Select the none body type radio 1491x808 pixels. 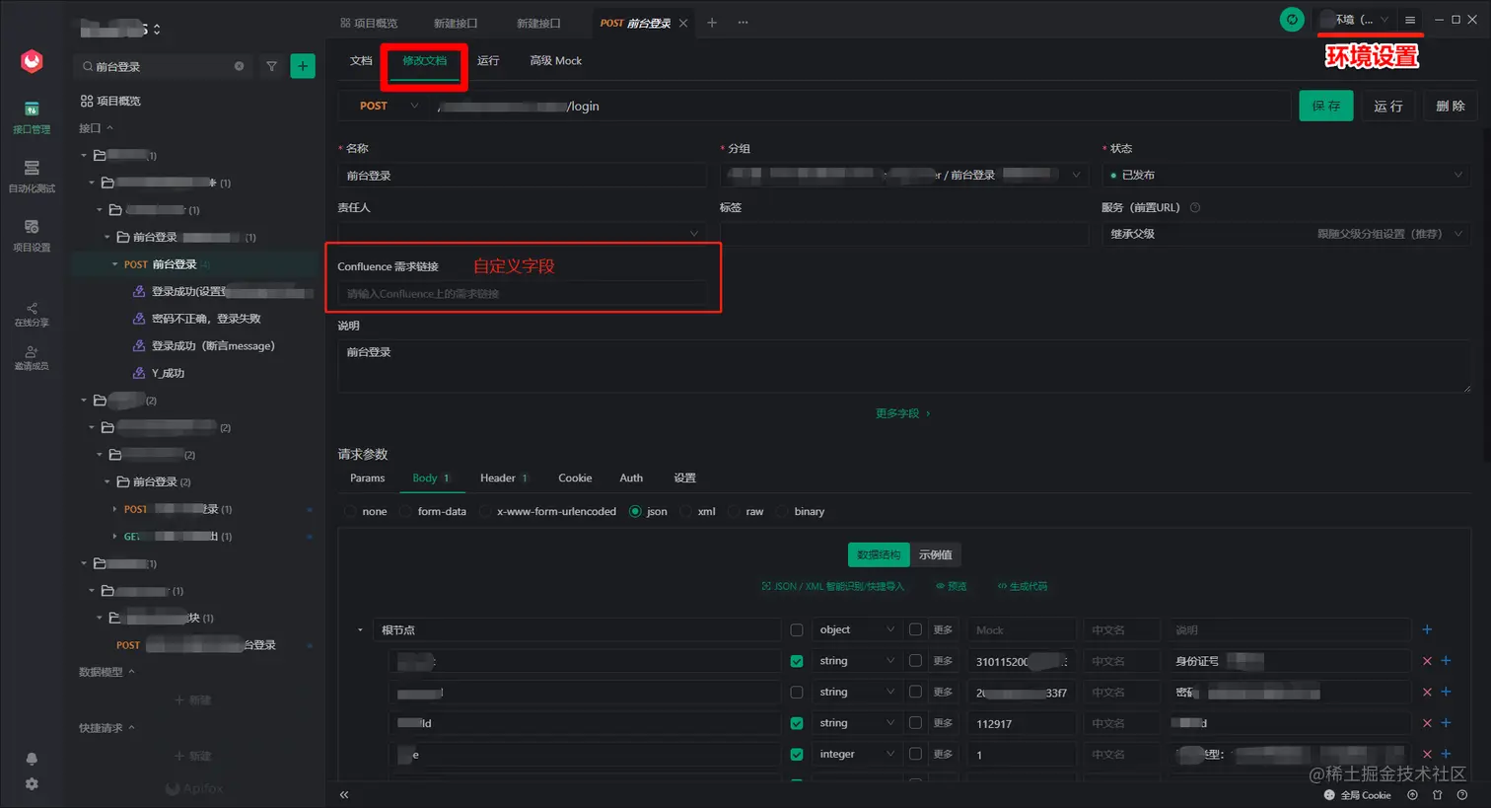point(350,511)
